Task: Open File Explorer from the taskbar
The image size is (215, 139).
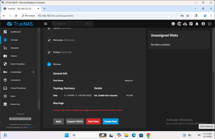Action: [x=126, y=135]
